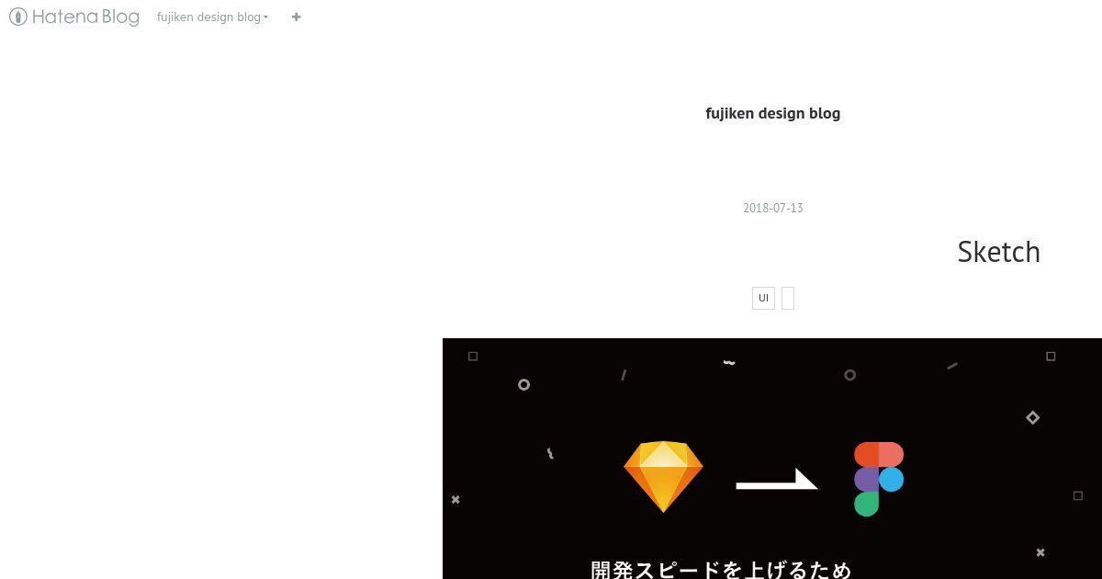Open the Sketch to Figma hero image
This screenshot has height=579, width=1102.
click(772, 459)
